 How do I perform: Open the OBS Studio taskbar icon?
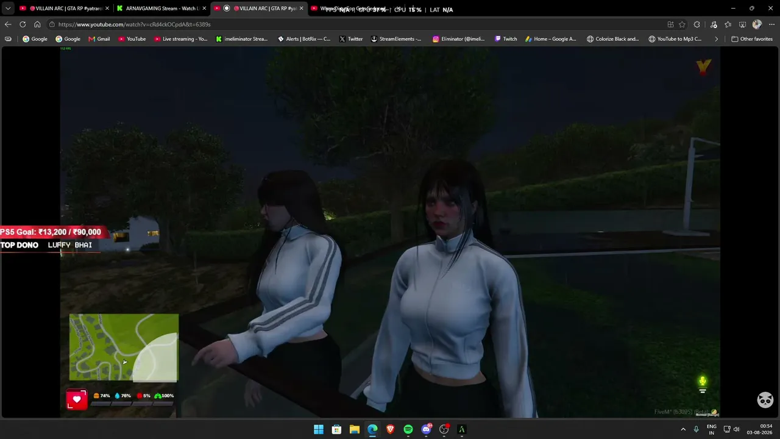click(444, 429)
